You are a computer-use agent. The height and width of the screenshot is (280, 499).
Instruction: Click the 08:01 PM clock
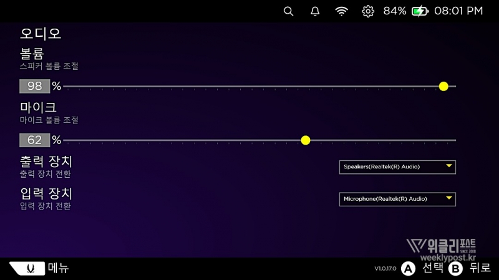(458, 11)
